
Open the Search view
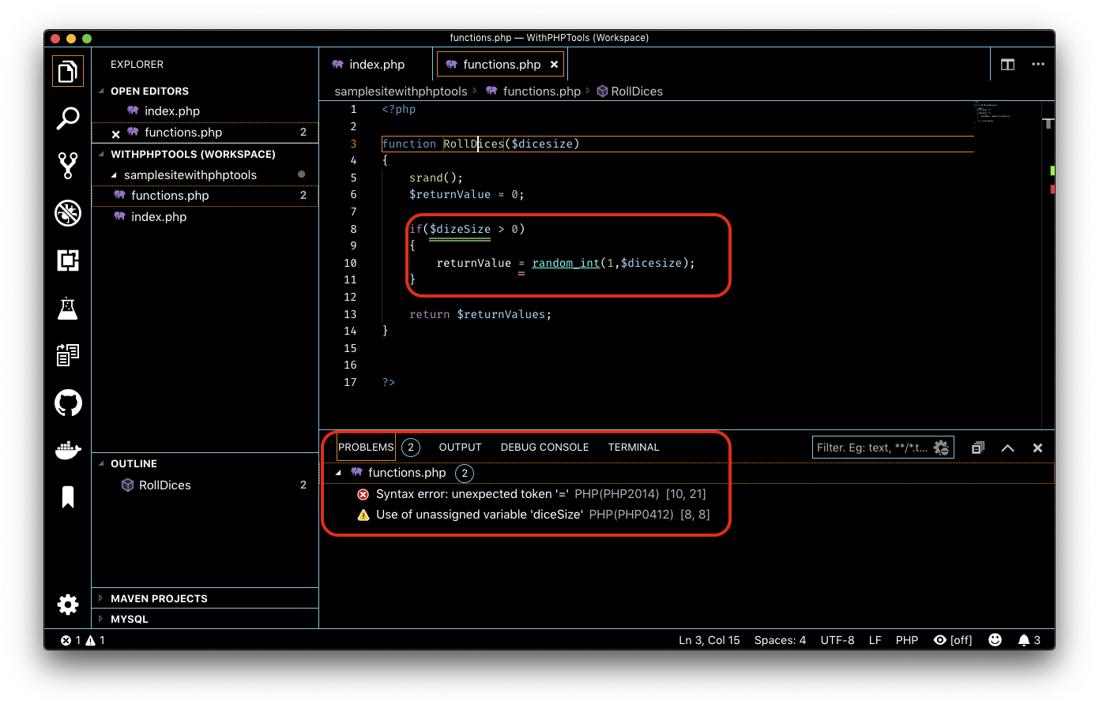pyautogui.click(x=68, y=118)
